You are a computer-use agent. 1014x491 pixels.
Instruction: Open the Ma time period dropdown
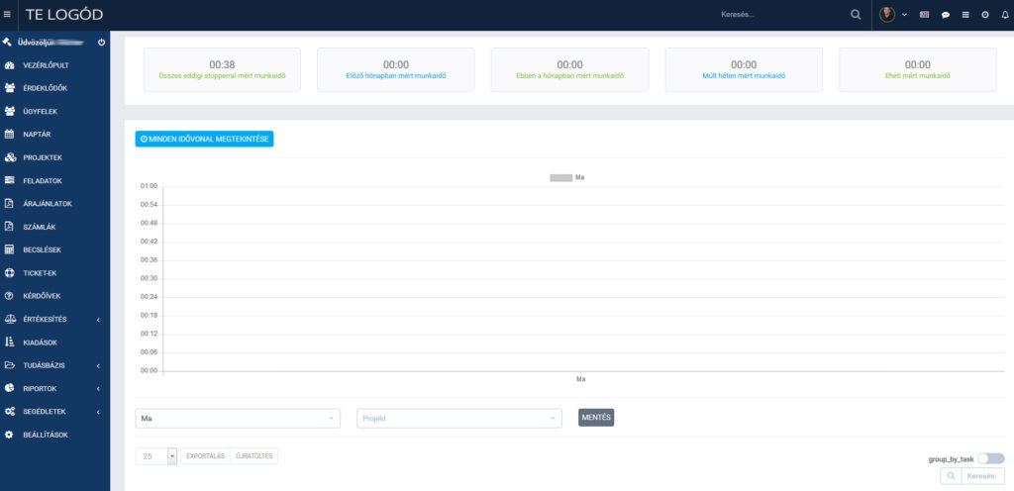click(x=237, y=418)
